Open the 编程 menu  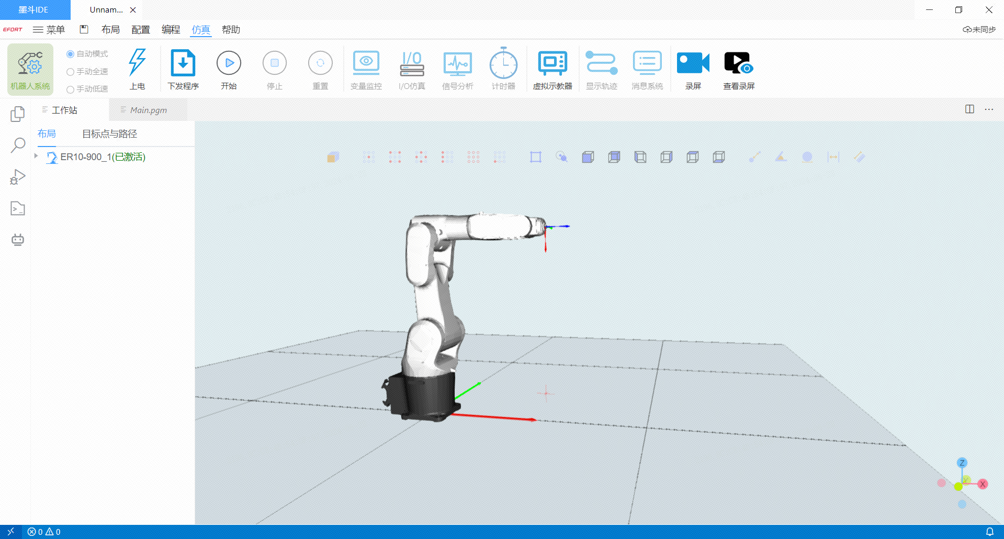click(x=171, y=30)
